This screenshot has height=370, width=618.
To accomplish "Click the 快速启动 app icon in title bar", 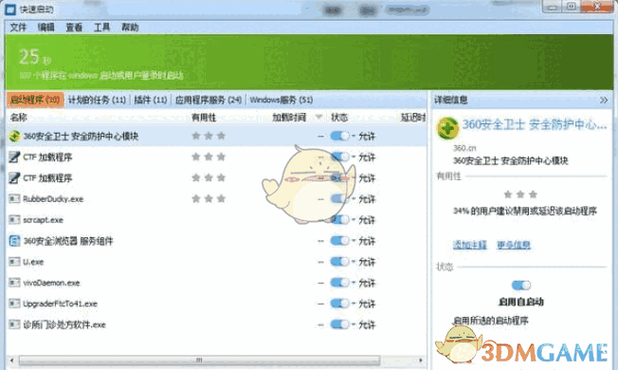I will pyautogui.click(x=10, y=9).
